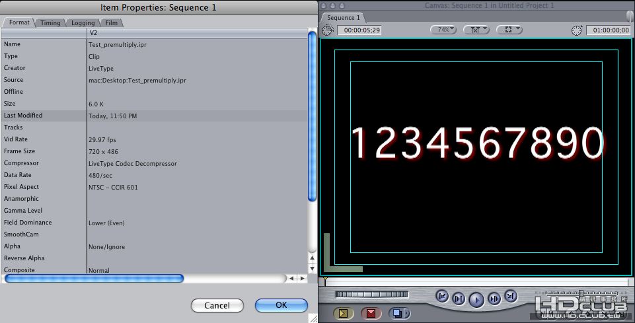The width and height of the screenshot is (635, 323).
Task: Open the playhead sync pop-up menu
Action: [x=476, y=30]
